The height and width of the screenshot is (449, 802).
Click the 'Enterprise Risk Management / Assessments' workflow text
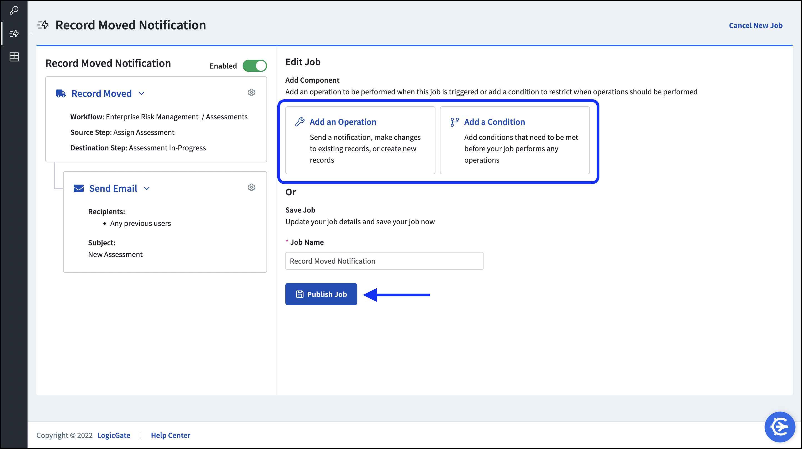pos(176,117)
